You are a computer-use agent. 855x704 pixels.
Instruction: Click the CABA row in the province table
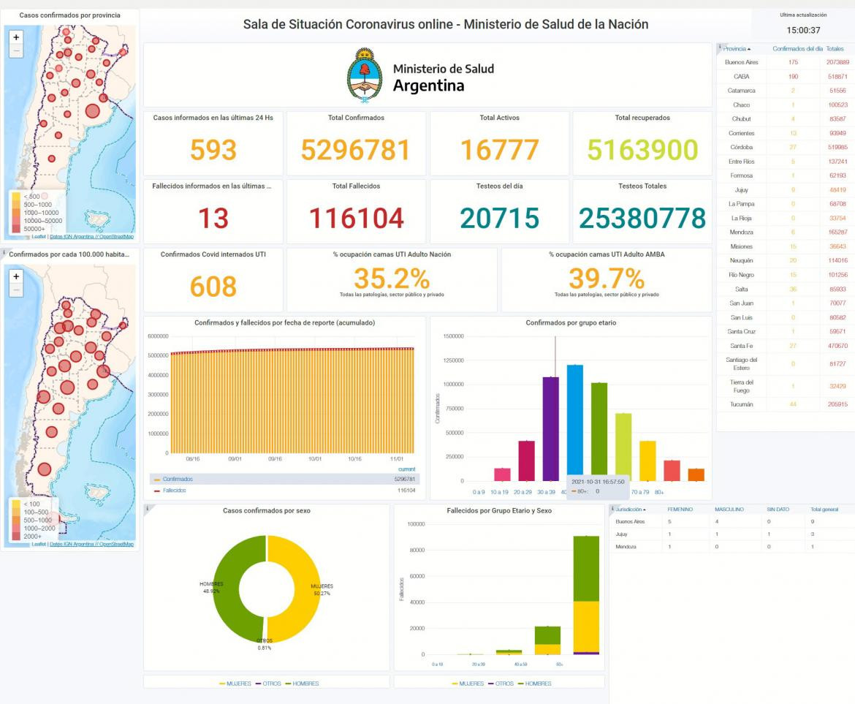785,76
